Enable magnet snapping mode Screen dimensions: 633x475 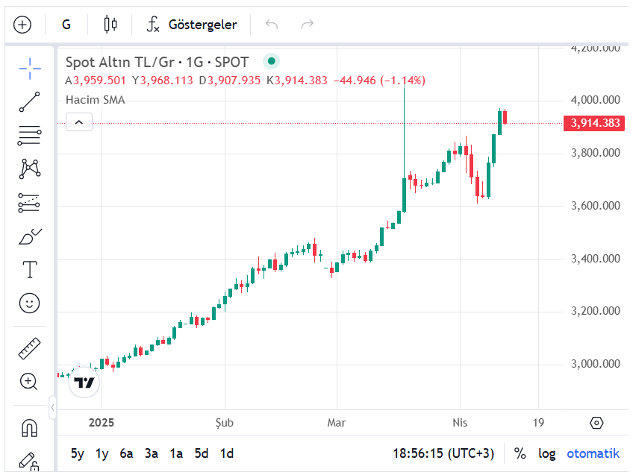pyautogui.click(x=29, y=427)
